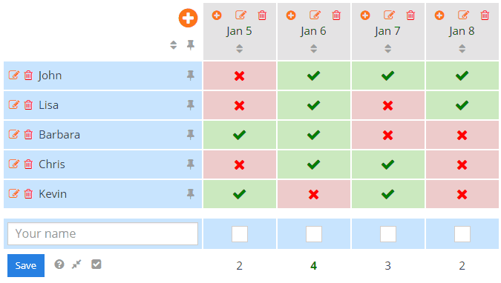Open the help question mark icon

point(59,264)
